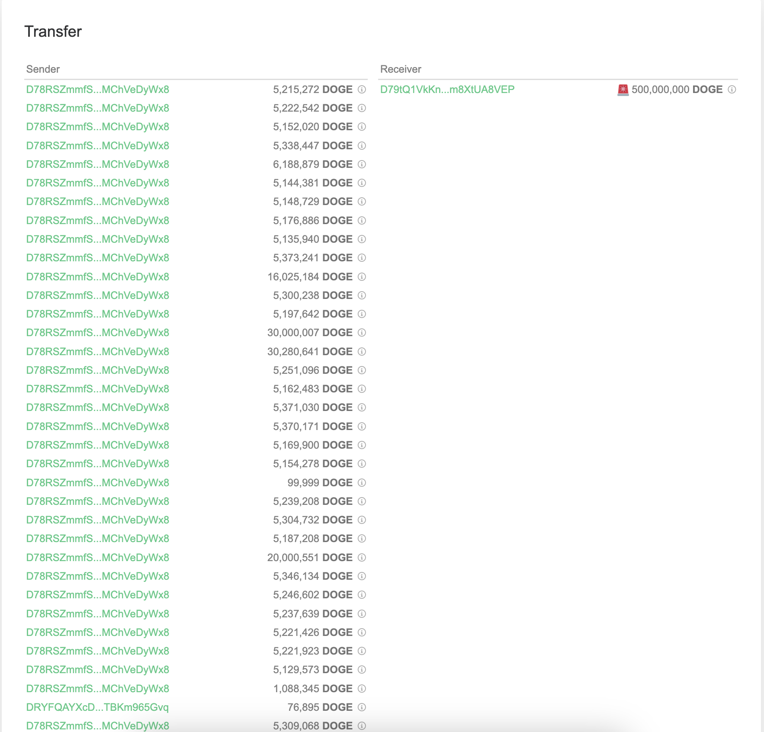The image size is (764, 732).
Task: Open sender address on 16,025,184 DOGE row
Action: tap(97, 277)
